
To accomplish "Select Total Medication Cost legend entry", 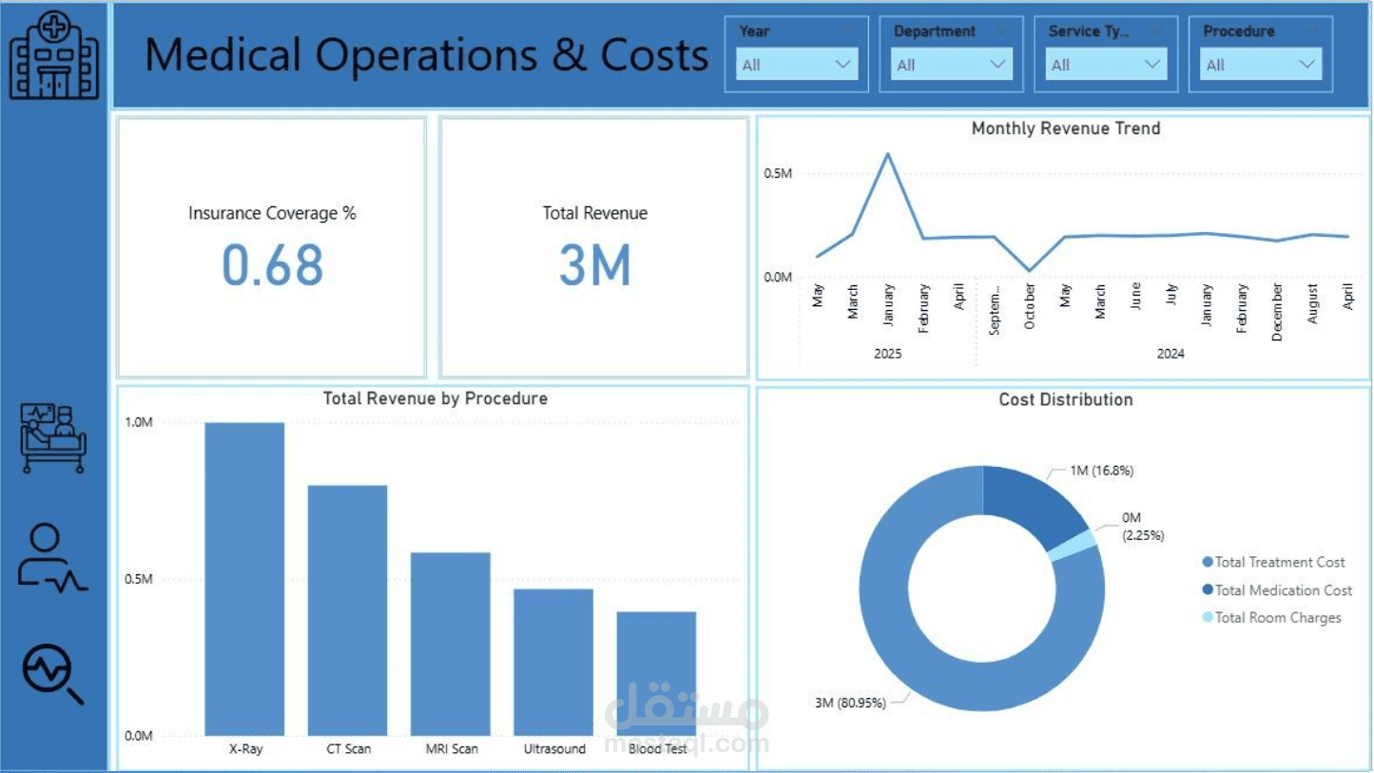I will pos(1277,590).
